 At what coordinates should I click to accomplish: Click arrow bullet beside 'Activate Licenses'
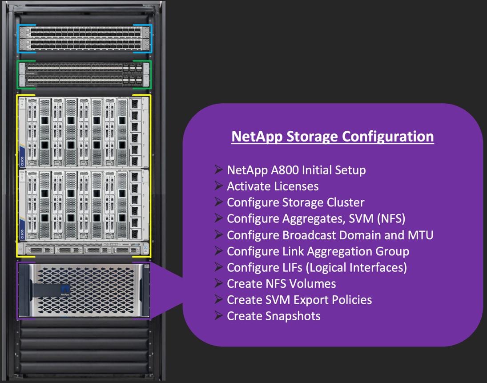click(x=219, y=186)
